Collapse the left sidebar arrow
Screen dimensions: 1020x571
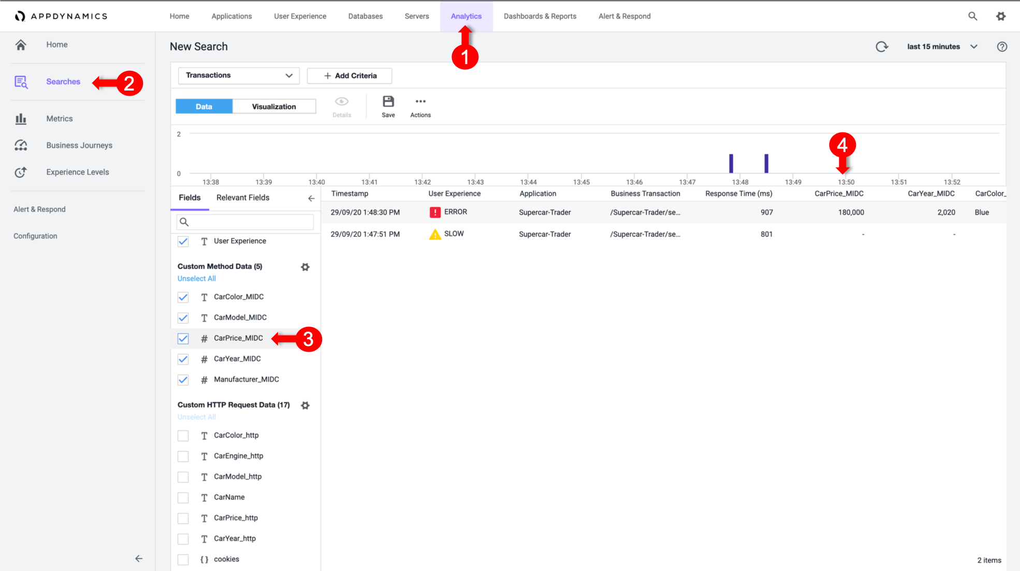pos(139,559)
